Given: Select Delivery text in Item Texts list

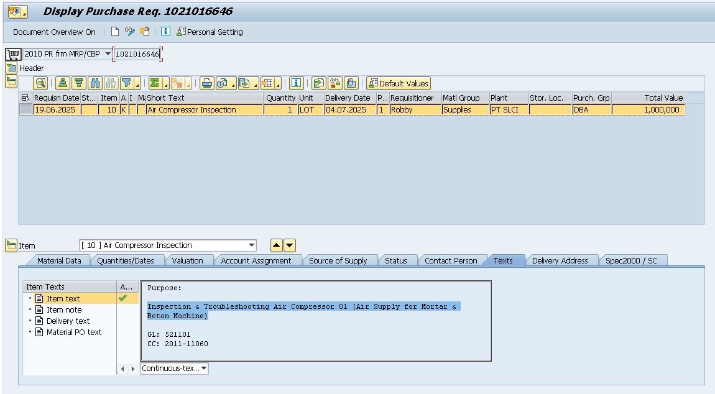Looking at the screenshot, I should tap(68, 321).
